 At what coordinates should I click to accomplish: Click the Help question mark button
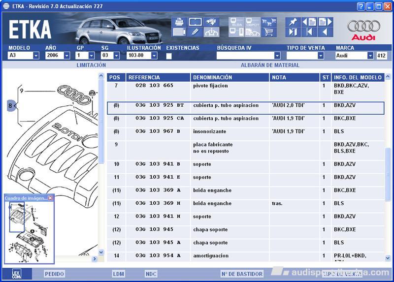(x=361, y=6)
